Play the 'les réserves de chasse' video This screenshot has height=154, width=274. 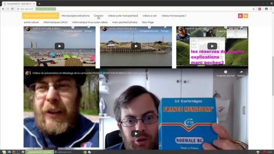(x=212, y=46)
